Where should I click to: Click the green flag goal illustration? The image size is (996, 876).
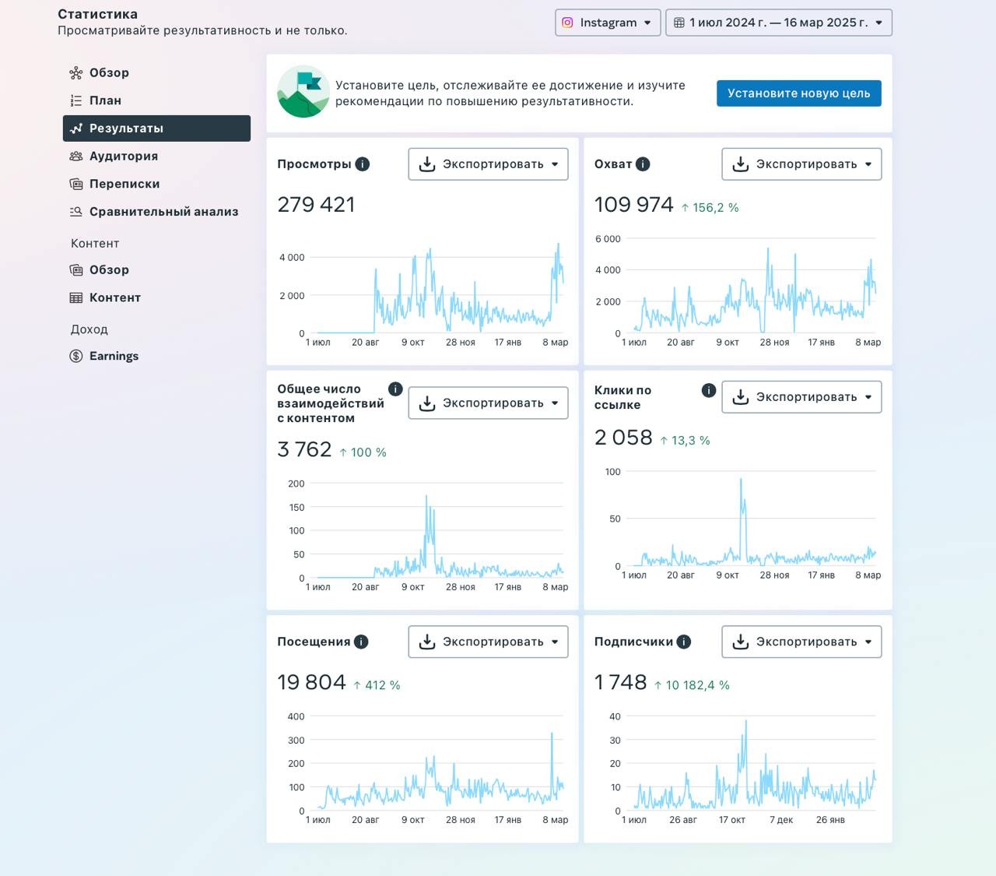click(x=303, y=92)
